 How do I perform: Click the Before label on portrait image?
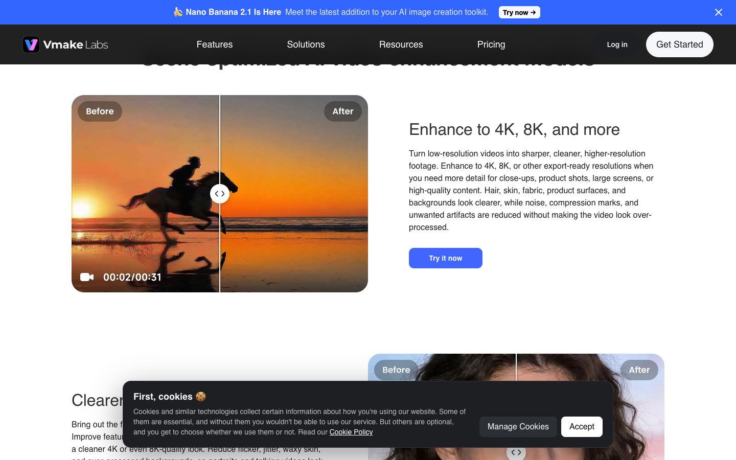[396, 370]
